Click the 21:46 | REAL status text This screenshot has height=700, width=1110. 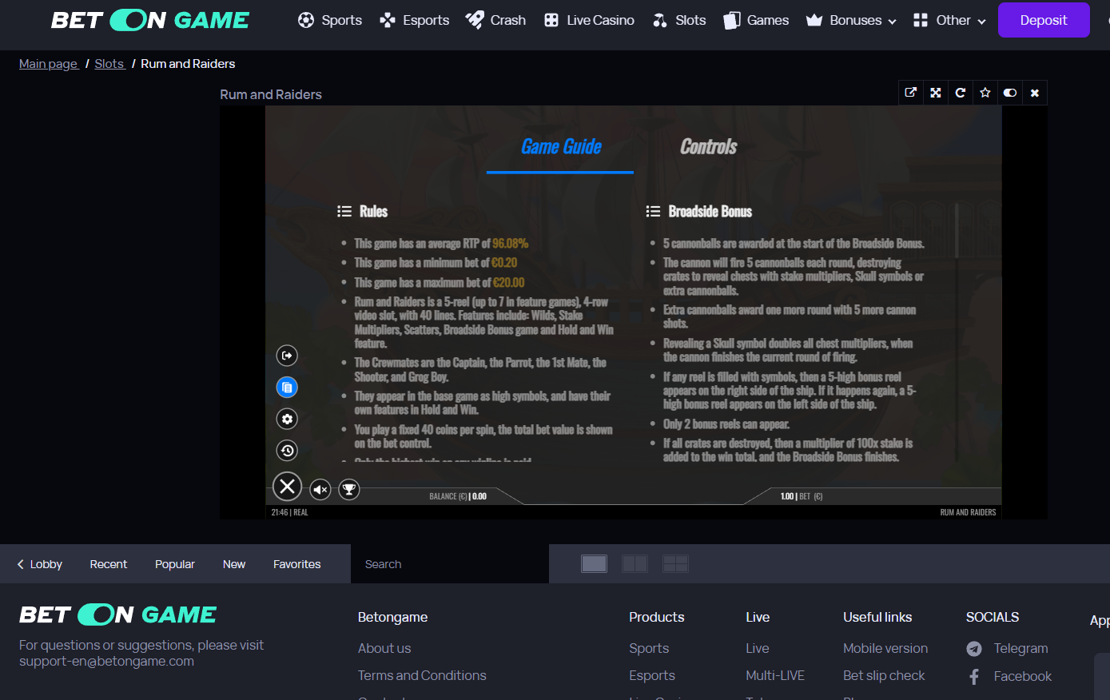pyautogui.click(x=289, y=512)
